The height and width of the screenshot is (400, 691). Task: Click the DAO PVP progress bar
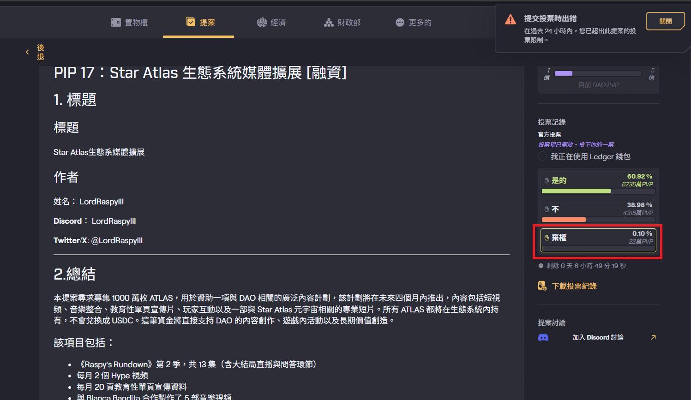pos(598,73)
